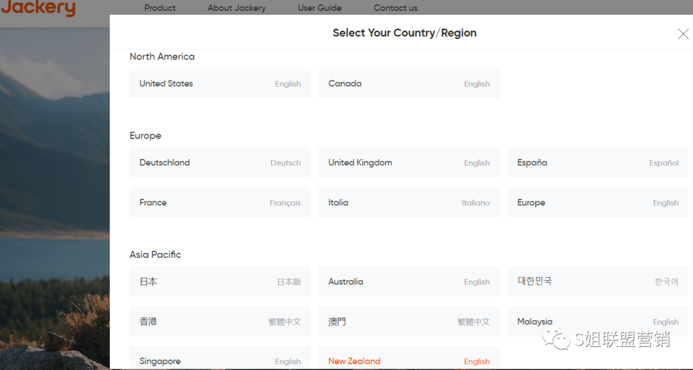The height and width of the screenshot is (370, 693).
Task: Choose United Kingdom region
Action: (x=409, y=162)
